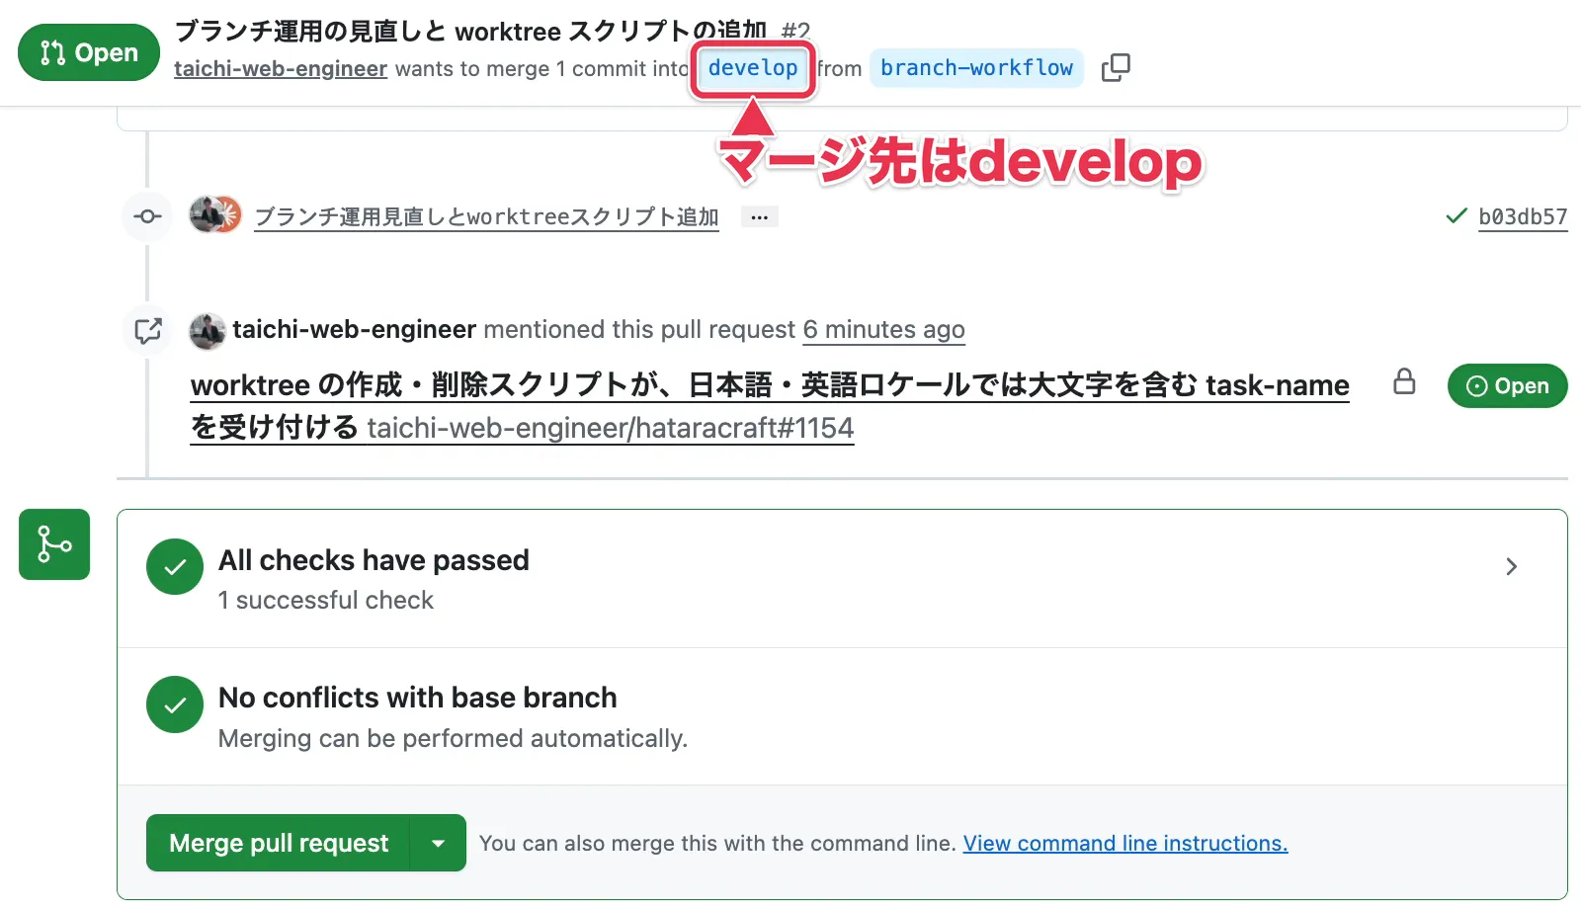Click the cross-reference mention icon
Image resolution: width=1581 pixels, height=909 pixels.
[x=147, y=330]
